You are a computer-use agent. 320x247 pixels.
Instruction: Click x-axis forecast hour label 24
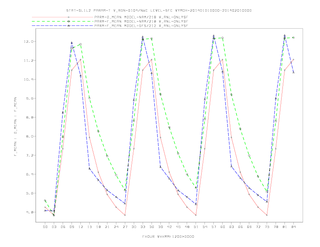point(116,227)
